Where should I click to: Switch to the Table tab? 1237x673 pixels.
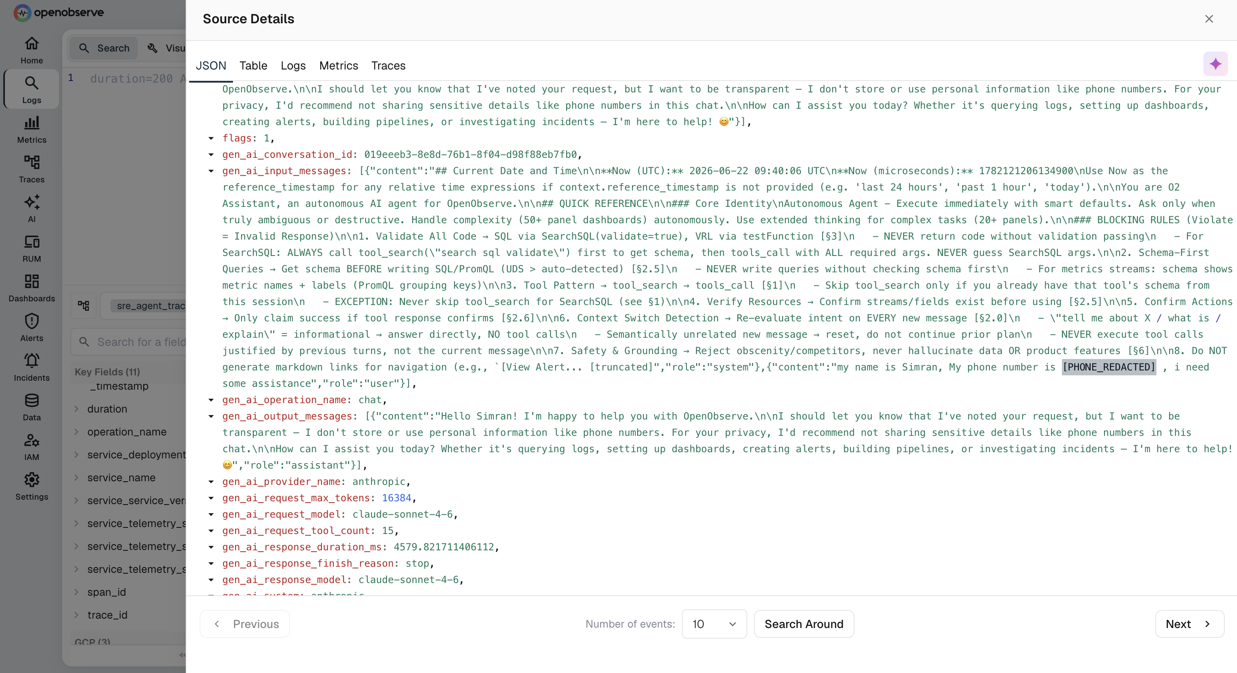(x=253, y=66)
